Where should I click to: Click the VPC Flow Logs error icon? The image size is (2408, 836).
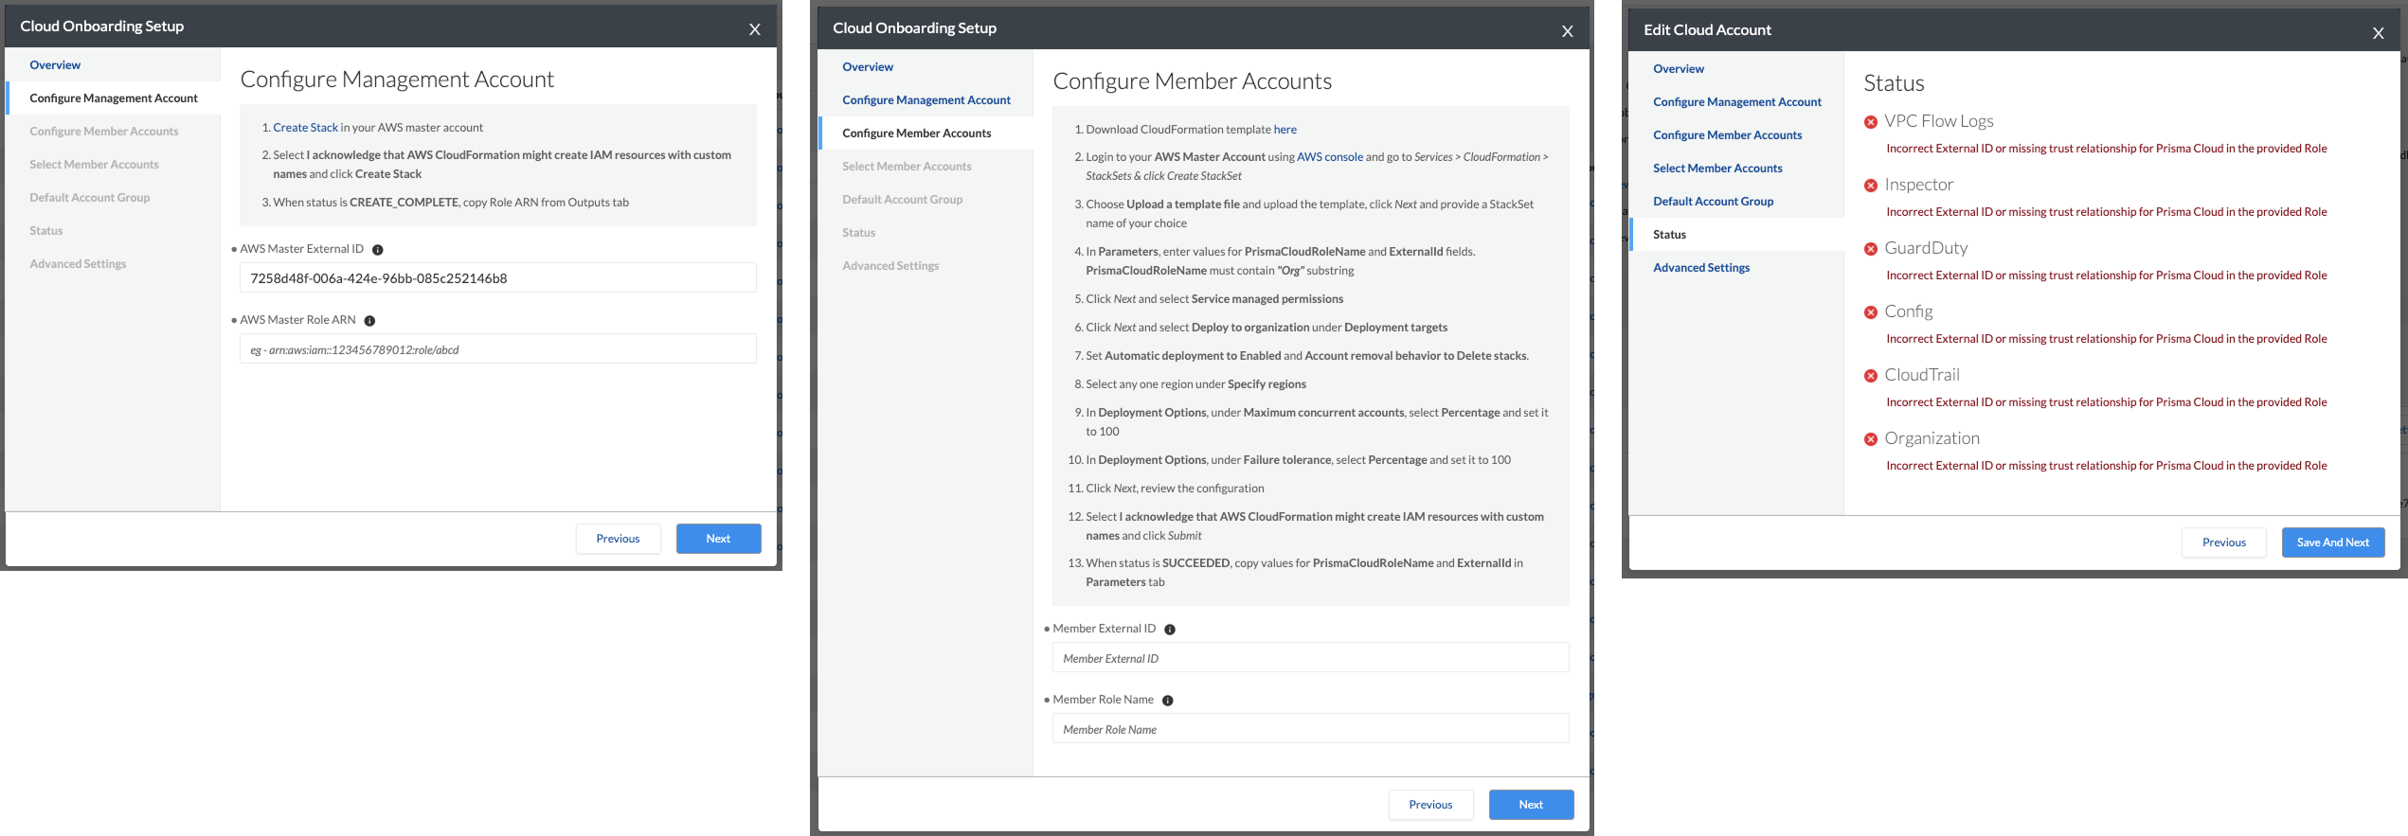1871,122
